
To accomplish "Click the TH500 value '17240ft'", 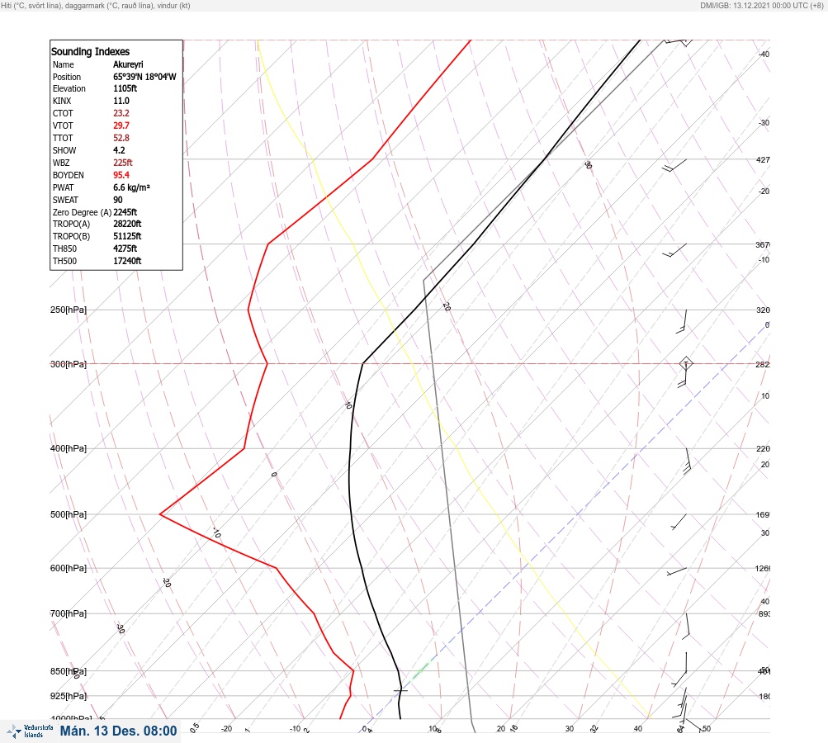I will [x=127, y=261].
